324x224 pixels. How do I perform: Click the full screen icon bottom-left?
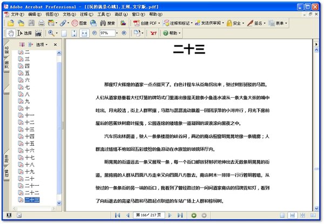[x=9, y=215]
